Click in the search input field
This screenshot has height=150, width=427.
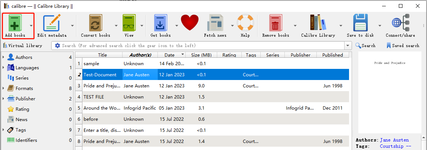[x=203, y=46]
